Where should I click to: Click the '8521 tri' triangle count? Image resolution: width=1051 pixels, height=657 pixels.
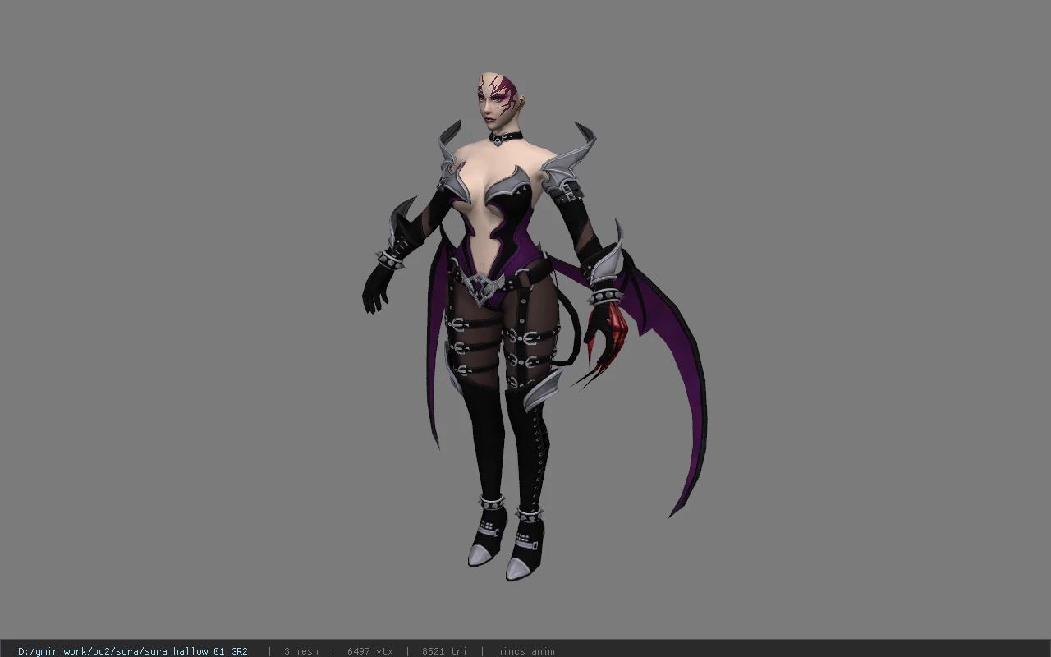pyautogui.click(x=444, y=651)
